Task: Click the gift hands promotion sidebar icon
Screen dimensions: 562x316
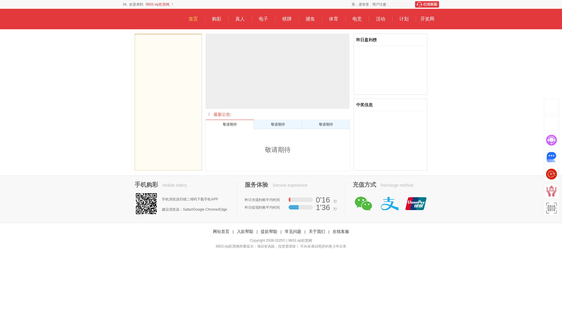Action: 551,191
